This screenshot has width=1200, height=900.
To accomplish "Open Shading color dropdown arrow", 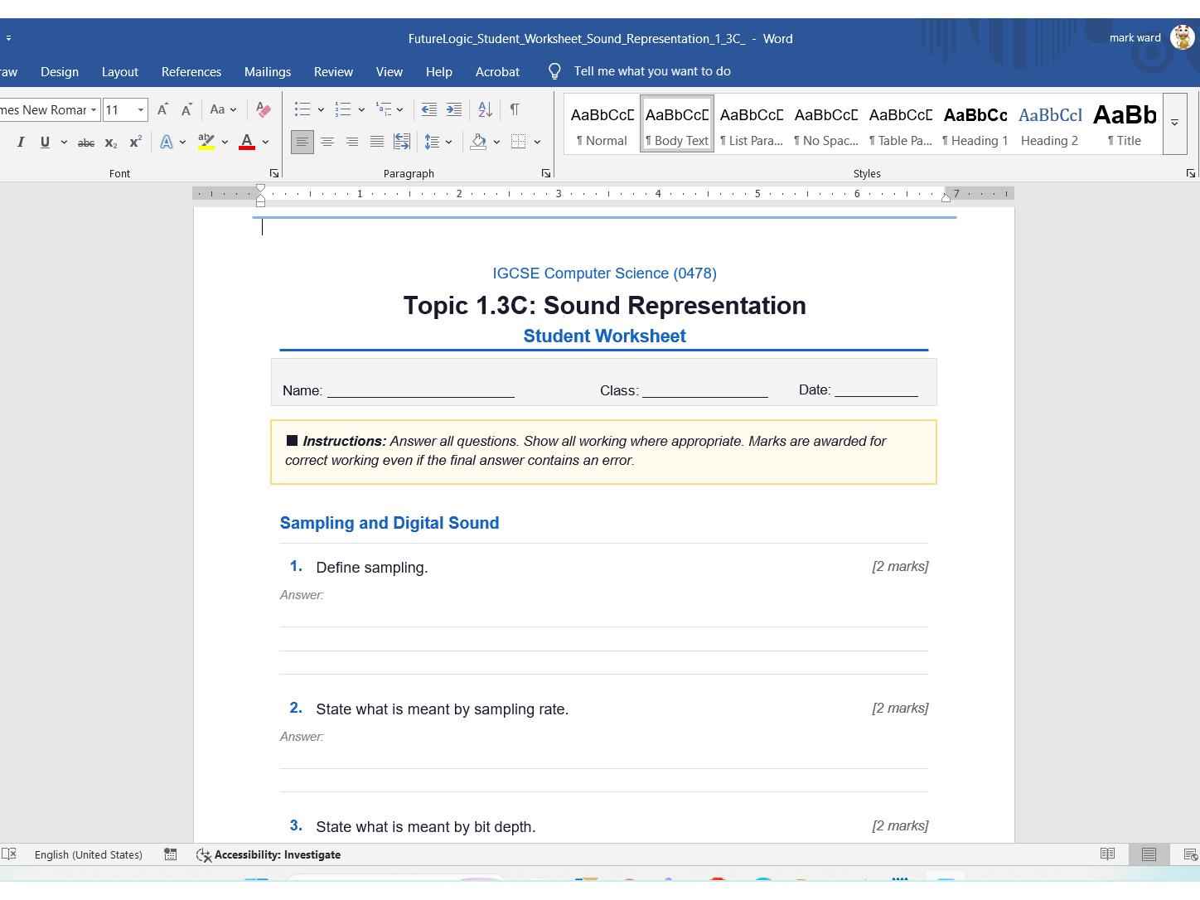I will 496,143.
